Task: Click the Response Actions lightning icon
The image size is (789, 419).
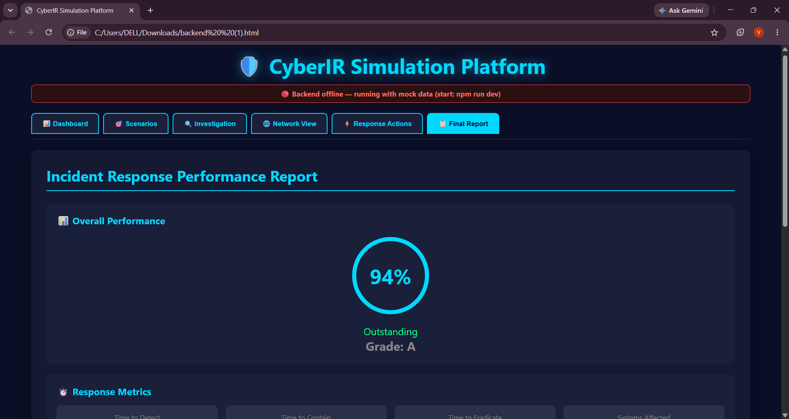Action: tap(347, 124)
